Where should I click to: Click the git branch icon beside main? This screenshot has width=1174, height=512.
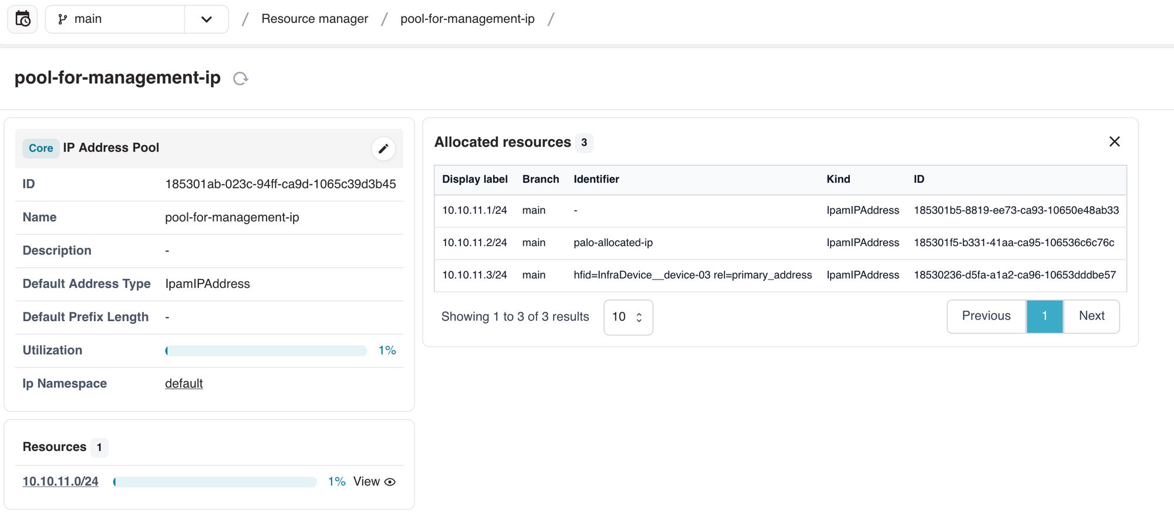(62, 19)
